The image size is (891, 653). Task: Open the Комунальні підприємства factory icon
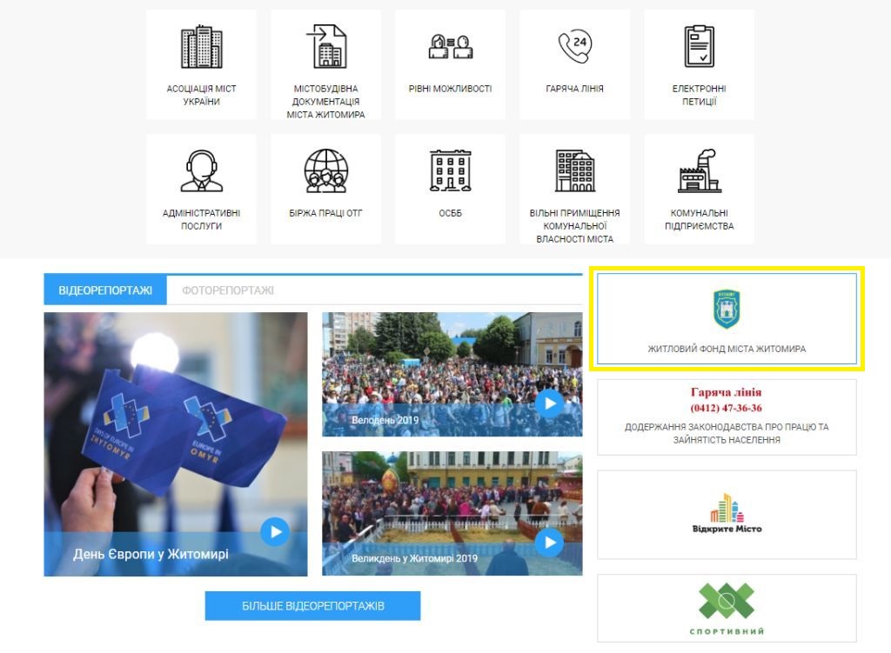tap(699, 171)
